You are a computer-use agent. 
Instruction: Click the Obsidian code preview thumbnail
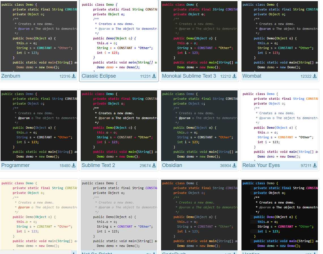(199, 126)
